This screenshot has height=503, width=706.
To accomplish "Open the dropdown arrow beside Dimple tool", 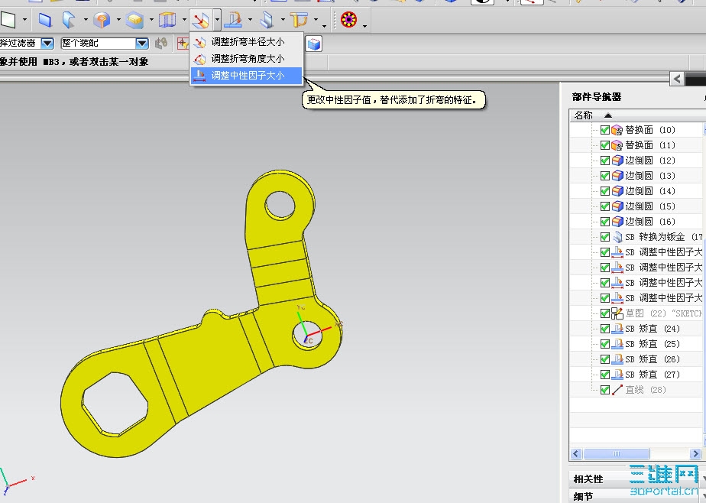I will point(118,20).
